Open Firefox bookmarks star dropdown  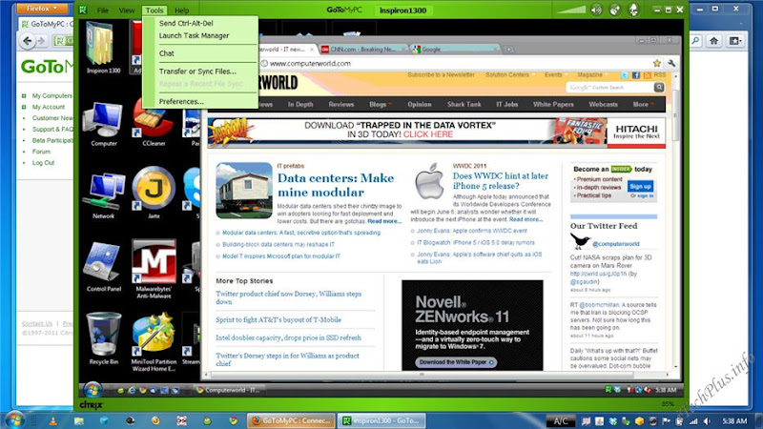[733, 41]
